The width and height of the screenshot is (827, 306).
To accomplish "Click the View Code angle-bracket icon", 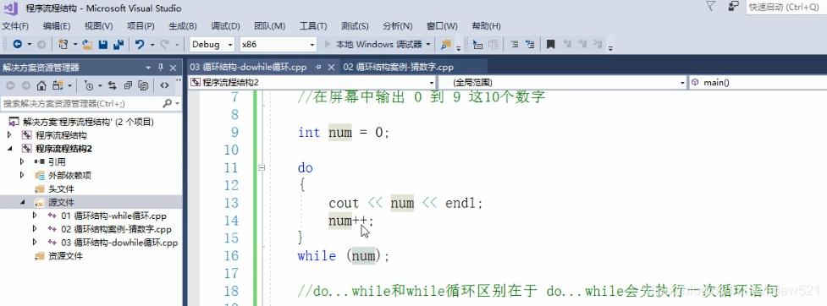I will coord(164,85).
